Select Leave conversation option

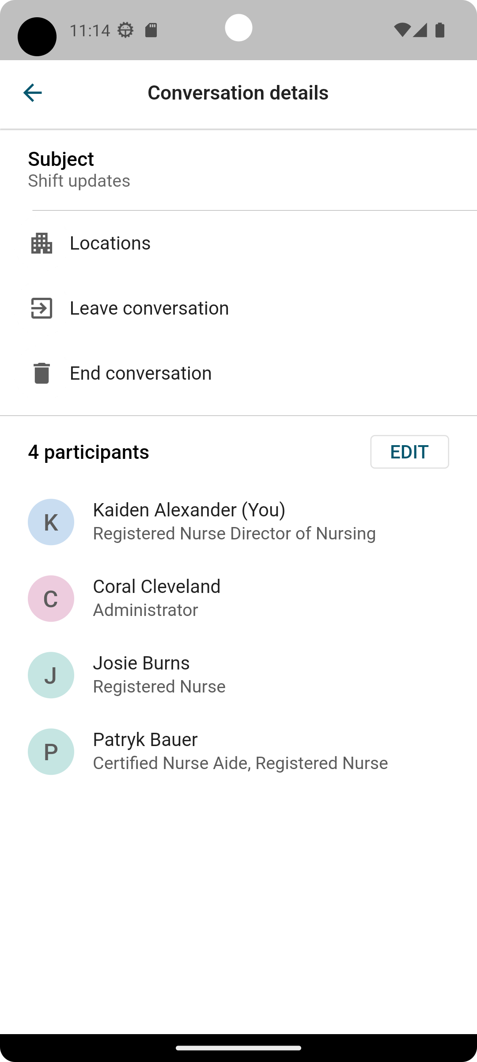(238, 308)
